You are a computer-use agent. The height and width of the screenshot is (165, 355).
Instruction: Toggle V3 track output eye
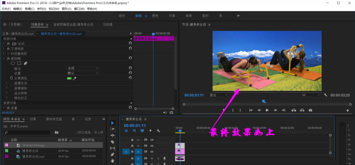coord(152,140)
